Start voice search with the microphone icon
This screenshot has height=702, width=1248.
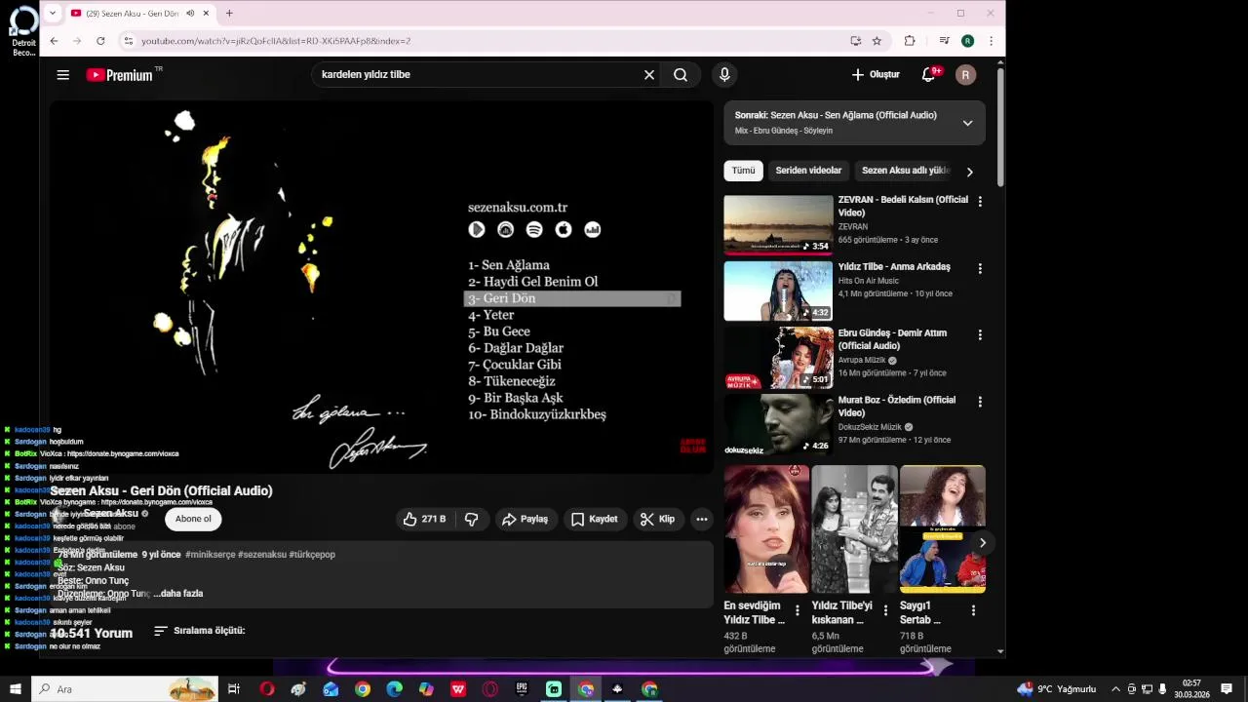point(724,75)
